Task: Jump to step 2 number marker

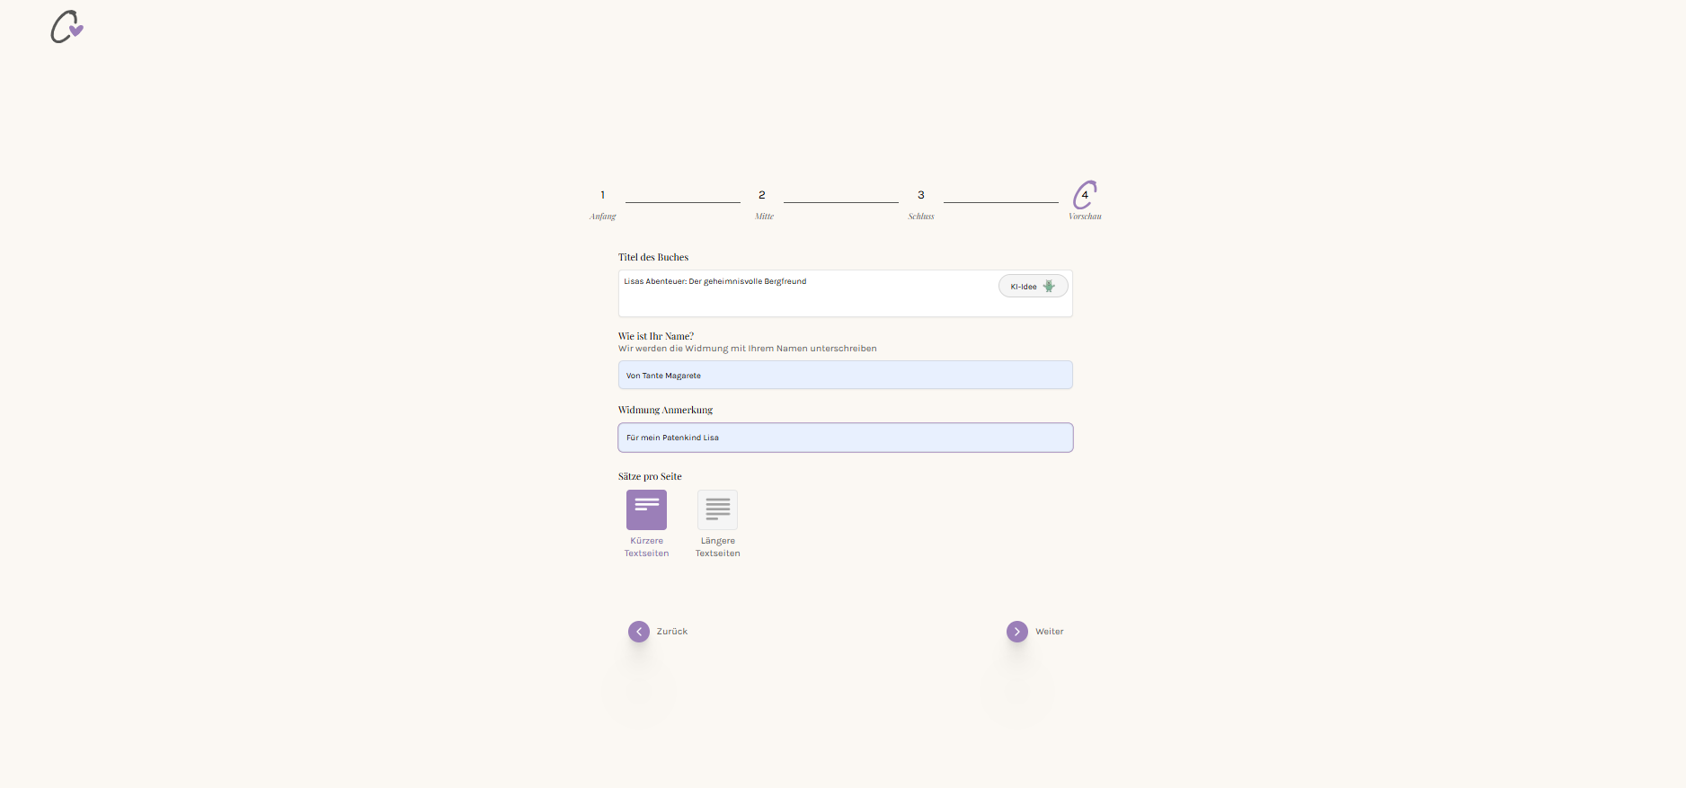Action: pyautogui.click(x=762, y=195)
